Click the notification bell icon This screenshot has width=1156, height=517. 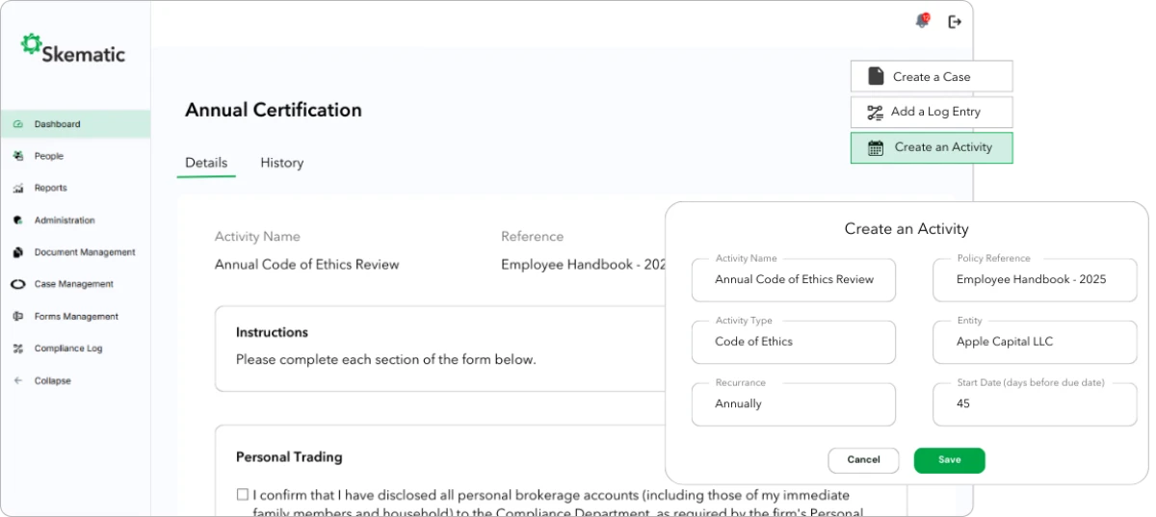coord(922,21)
